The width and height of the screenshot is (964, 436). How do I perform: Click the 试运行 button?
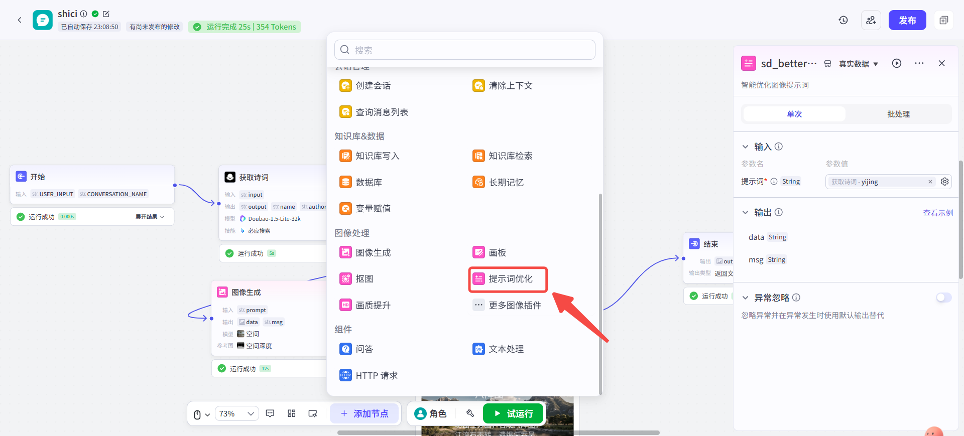pyautogui.click(x=513, y=413)
